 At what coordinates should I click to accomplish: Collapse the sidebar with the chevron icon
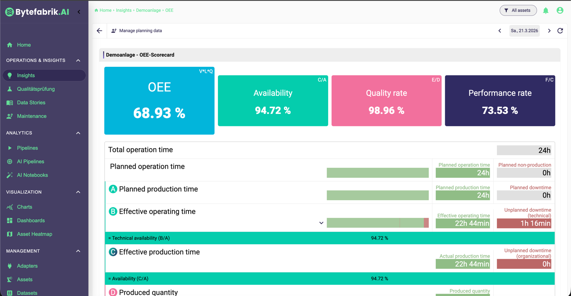pos(79,12)
